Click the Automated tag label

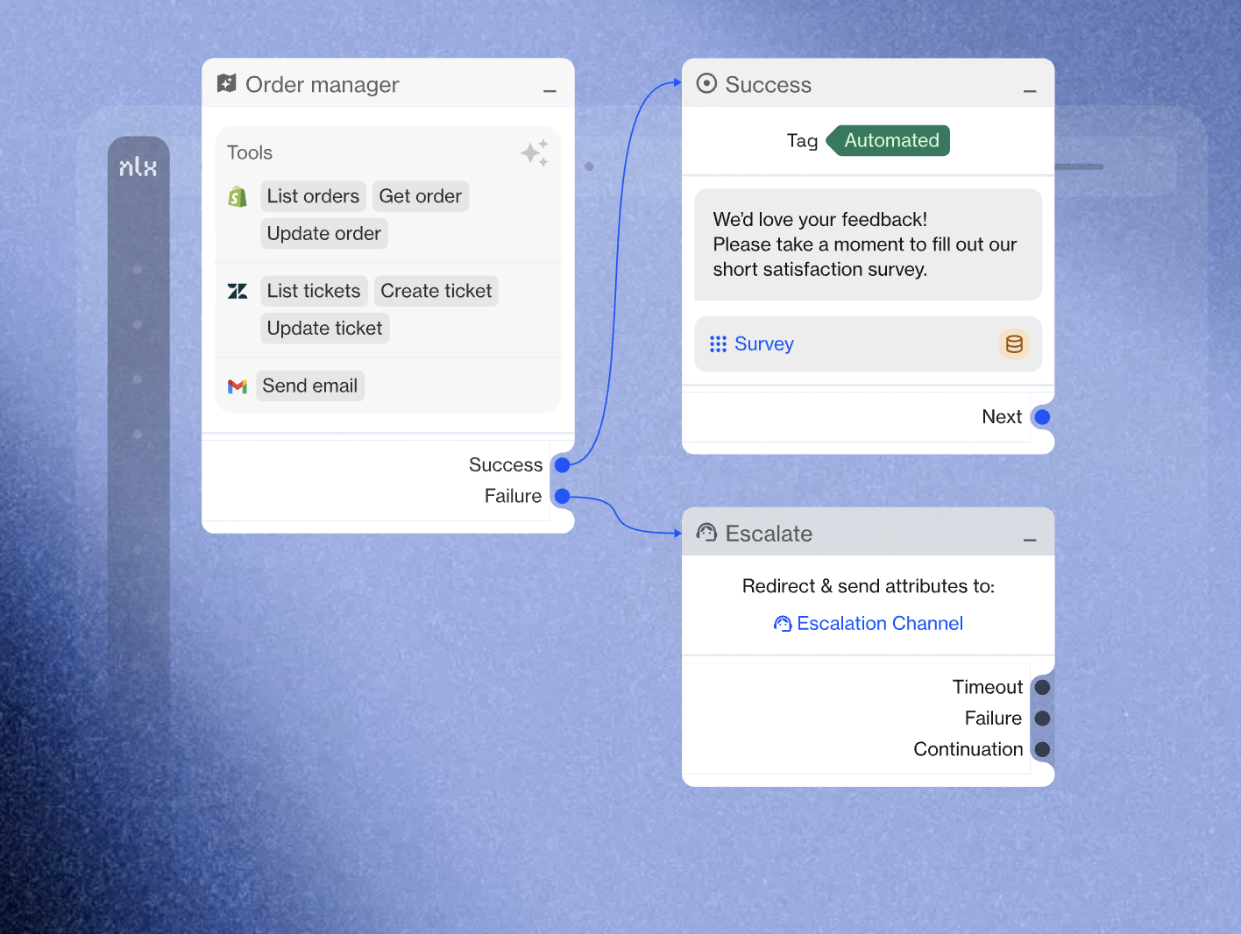click(890, 141)
